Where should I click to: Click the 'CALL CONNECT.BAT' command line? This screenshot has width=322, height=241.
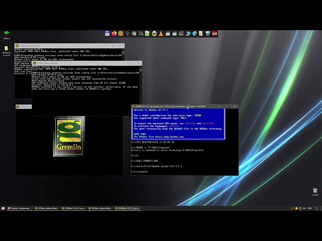pos(144,161)
